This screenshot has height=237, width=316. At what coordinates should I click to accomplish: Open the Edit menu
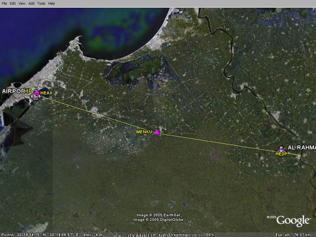[x=13, y=3]
